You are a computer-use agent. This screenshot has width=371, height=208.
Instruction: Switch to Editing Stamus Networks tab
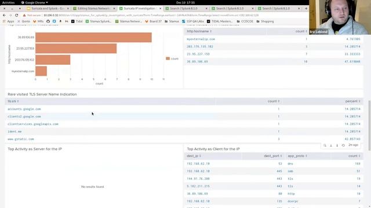point(94,8)
